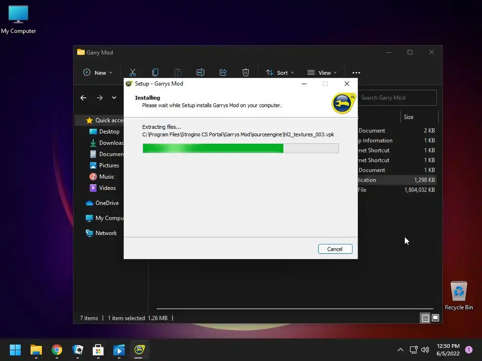
Task: Go forward using the Explorer forward arrow
Action: coord(100,98)
